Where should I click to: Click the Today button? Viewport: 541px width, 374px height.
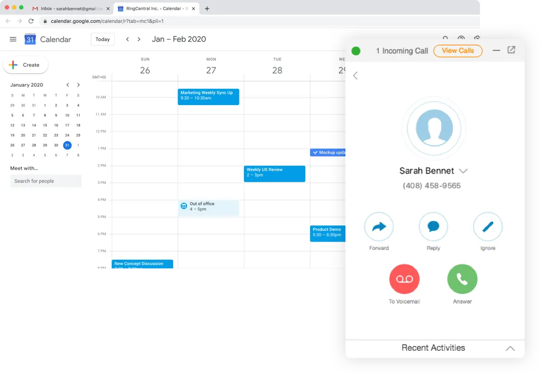pos(103,39)
